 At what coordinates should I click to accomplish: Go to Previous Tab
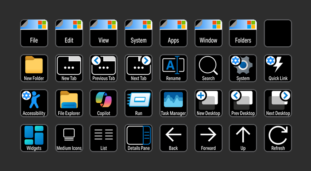tap(104, 68)
